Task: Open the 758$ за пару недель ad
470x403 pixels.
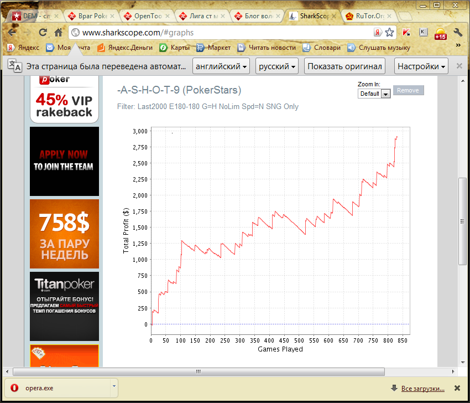Action: tap(64, 234)
